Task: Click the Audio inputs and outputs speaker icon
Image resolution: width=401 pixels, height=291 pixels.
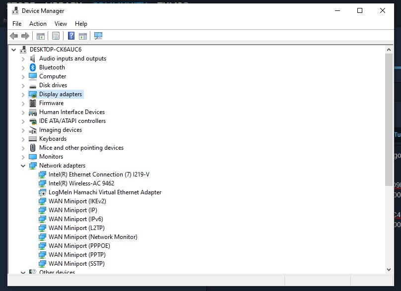Action: (32, 58)
